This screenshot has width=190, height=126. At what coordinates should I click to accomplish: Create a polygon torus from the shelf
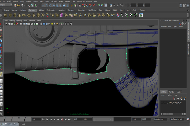click(x=29, y=15)
